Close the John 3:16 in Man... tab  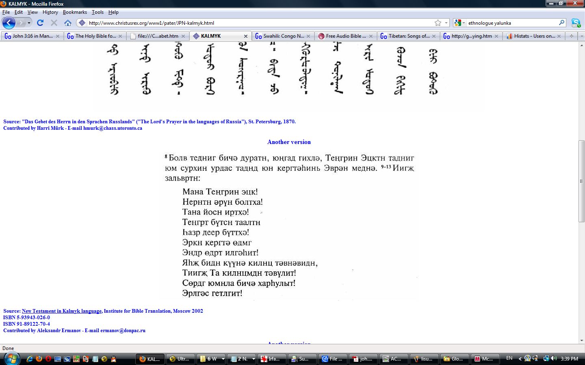[57, 36]
